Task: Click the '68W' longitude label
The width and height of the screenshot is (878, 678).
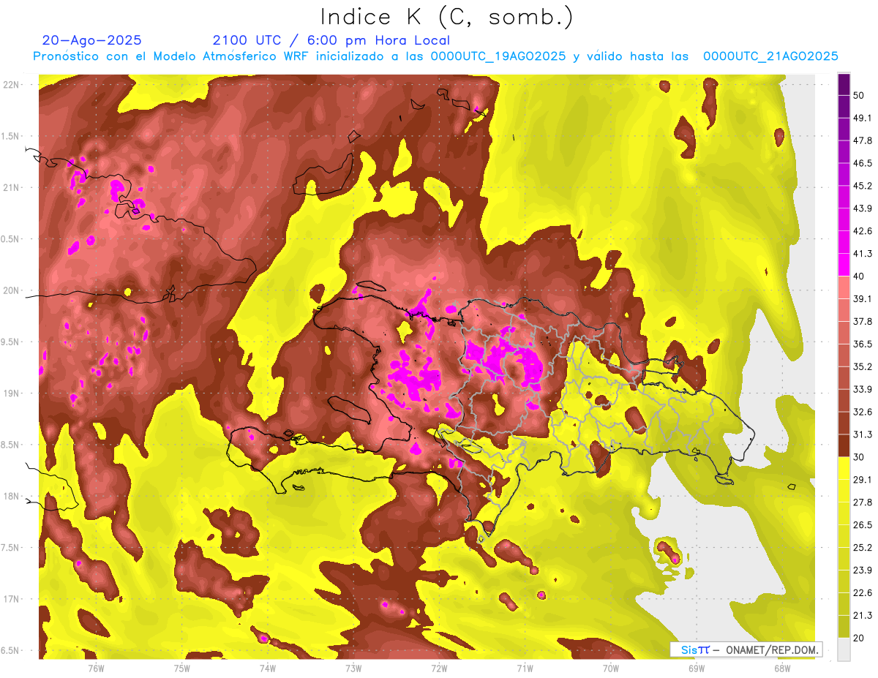Action: click(781, 668)
